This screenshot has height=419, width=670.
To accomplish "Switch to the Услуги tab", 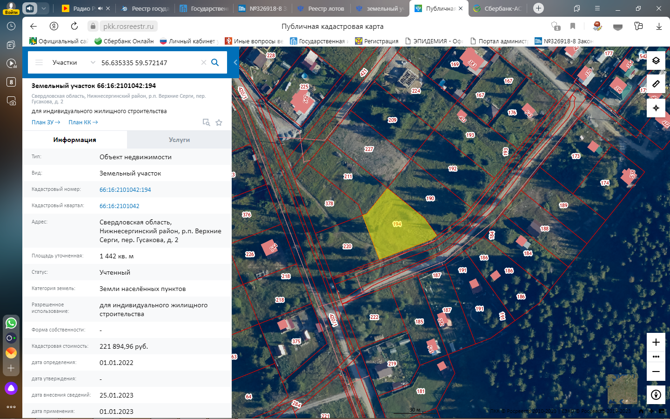I will [x=179, y=140].
